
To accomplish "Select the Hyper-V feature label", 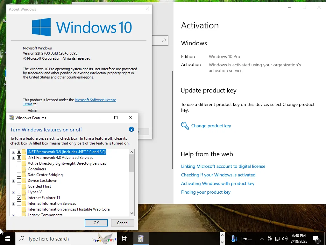I will [35, 192].
